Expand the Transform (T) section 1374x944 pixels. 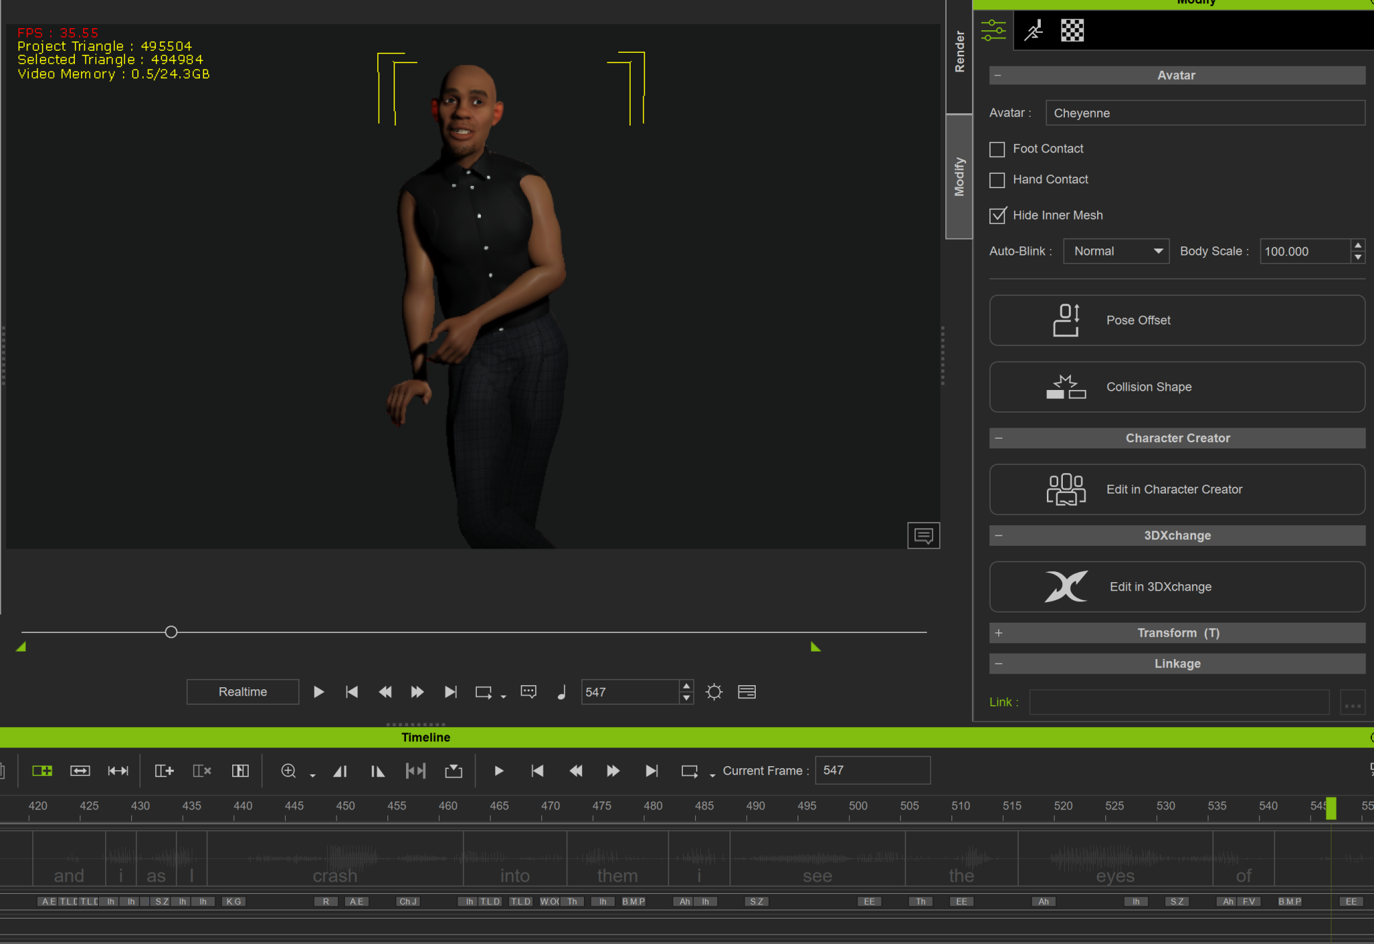point(998,633)
